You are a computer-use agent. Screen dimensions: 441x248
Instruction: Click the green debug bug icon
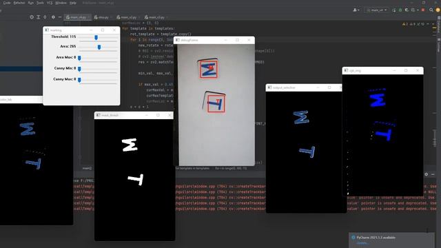(400, 10)
